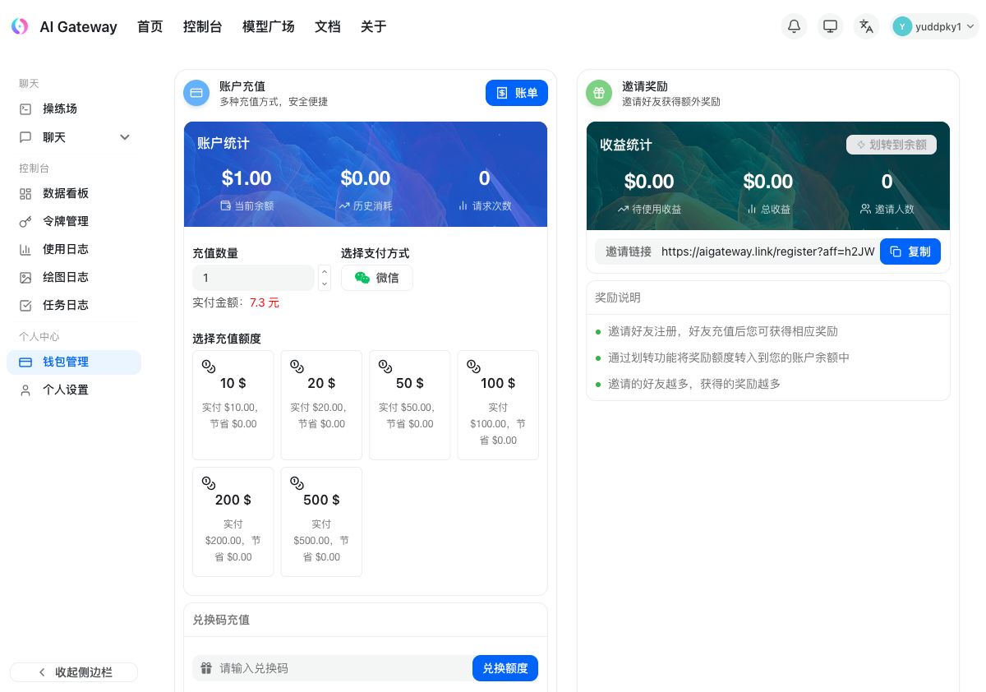This screenshot has height=692, width=986.
Task: Go to 首页 in top navigation
Action: (x=150, y=26)
